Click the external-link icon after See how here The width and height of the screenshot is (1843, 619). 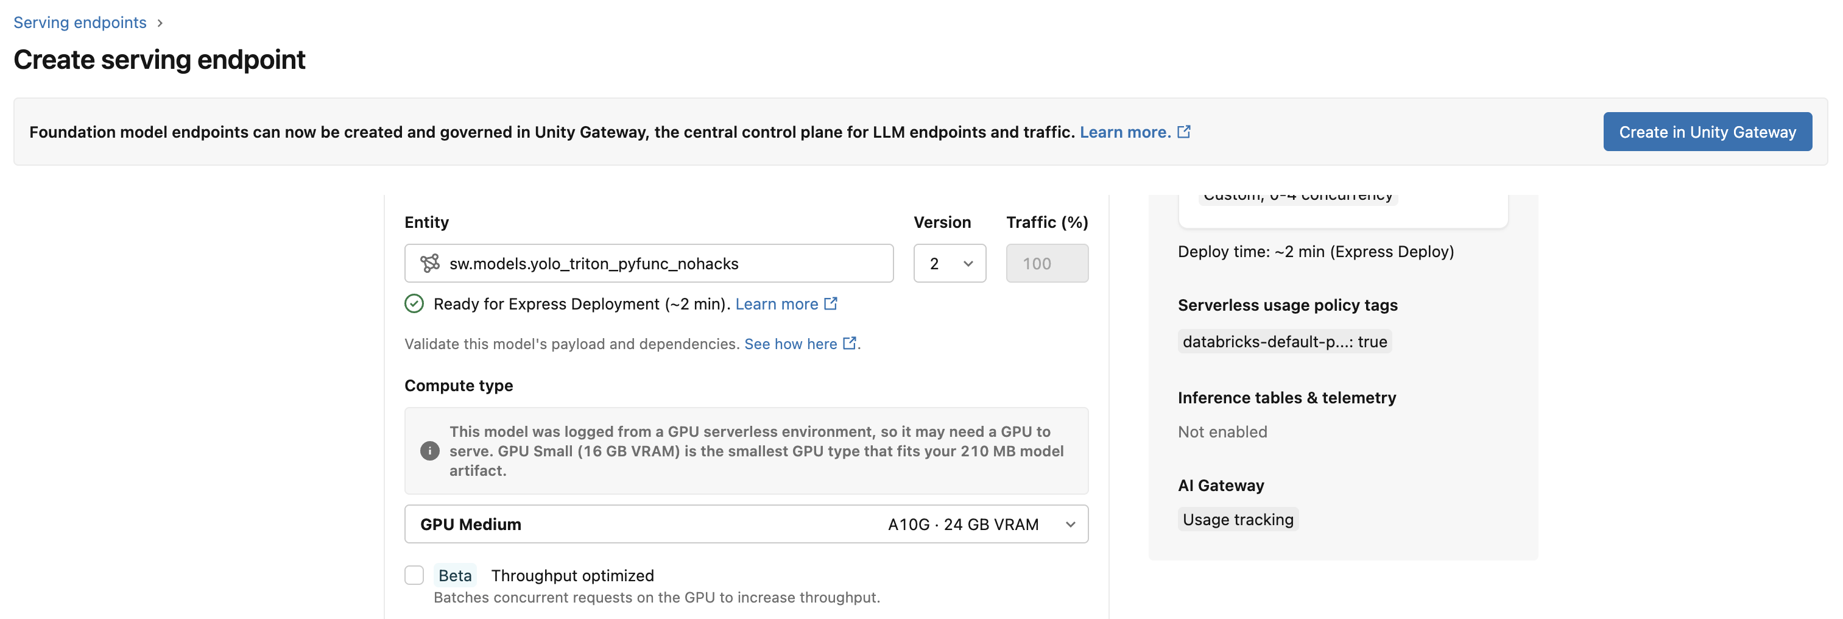[849, 344]
